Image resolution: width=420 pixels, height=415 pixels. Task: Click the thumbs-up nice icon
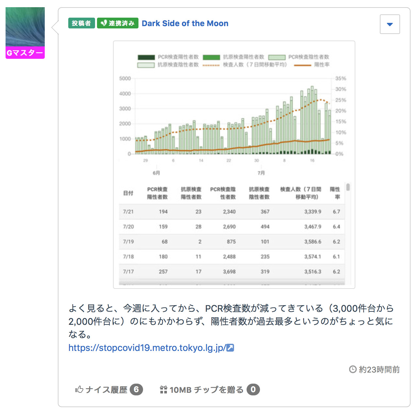pos(79,390)
